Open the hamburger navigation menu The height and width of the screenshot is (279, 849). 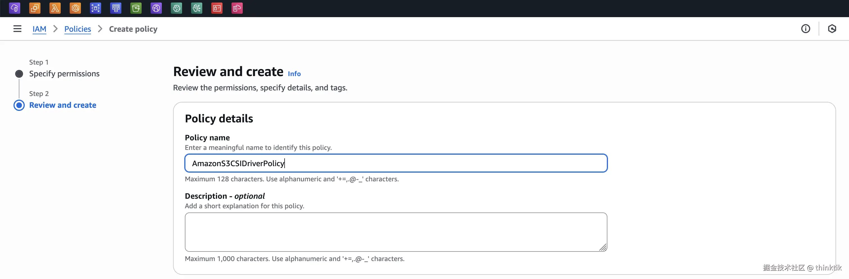(17, 29)
